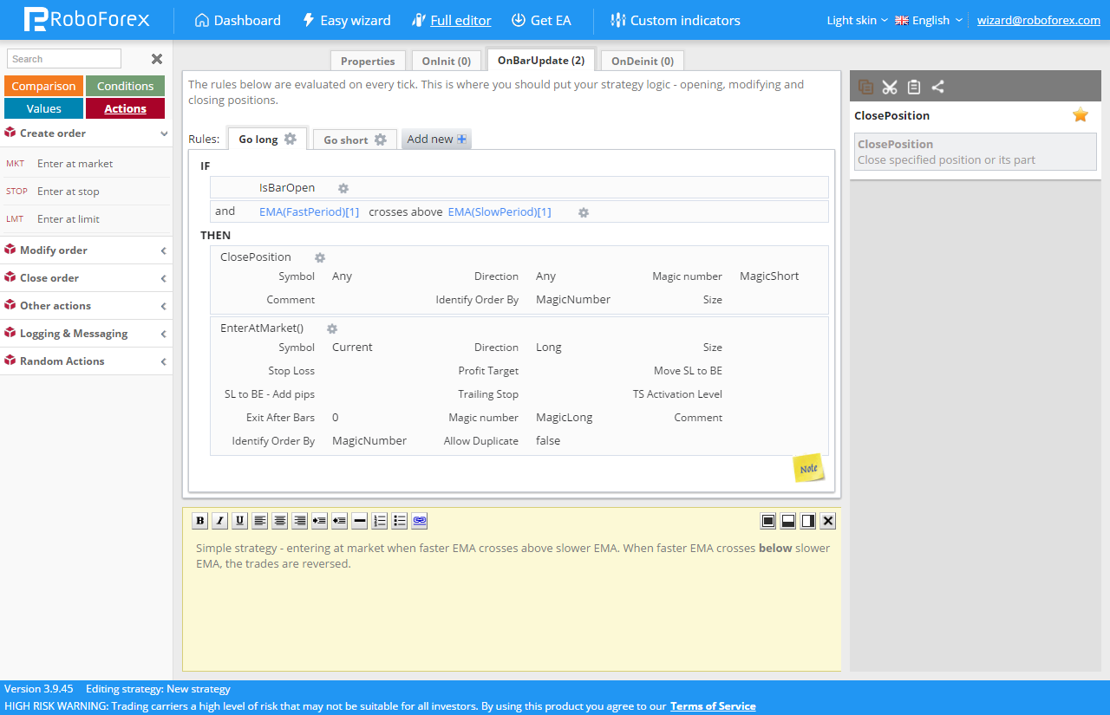The image size is (1110, 715).
Task: Click gear icon beside EnterAtMarket()
Action: [x=331, y=328]
